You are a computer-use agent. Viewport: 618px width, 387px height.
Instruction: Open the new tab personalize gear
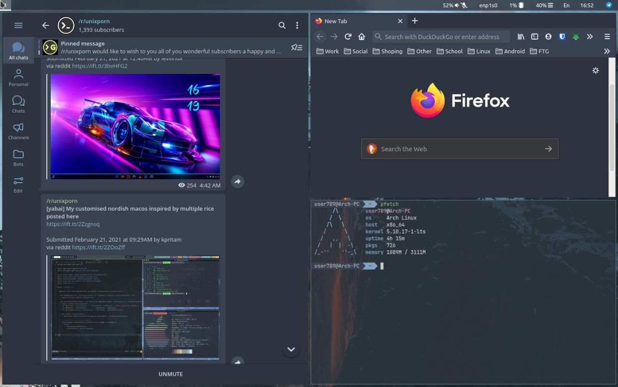(x=596, y=71)
